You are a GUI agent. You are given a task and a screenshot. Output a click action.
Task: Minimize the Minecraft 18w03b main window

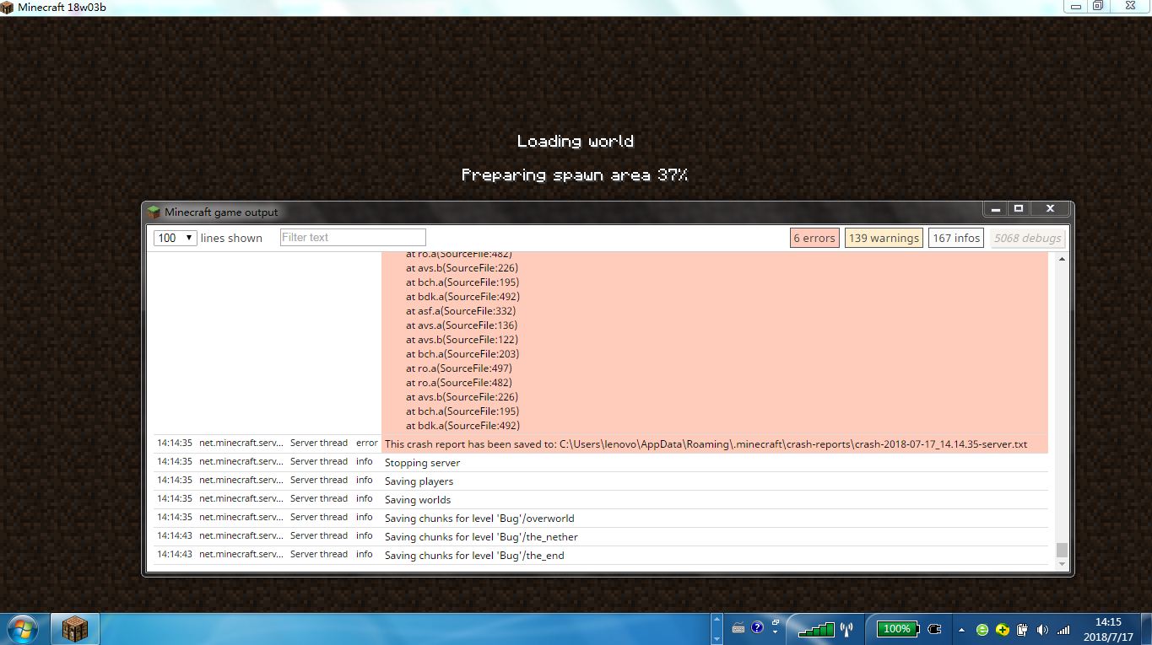[1075, 7]
